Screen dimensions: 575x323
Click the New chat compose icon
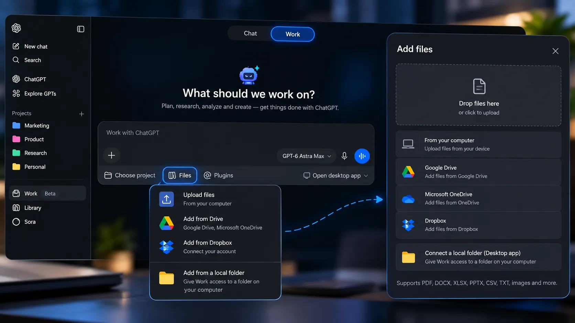click(16, 46)
